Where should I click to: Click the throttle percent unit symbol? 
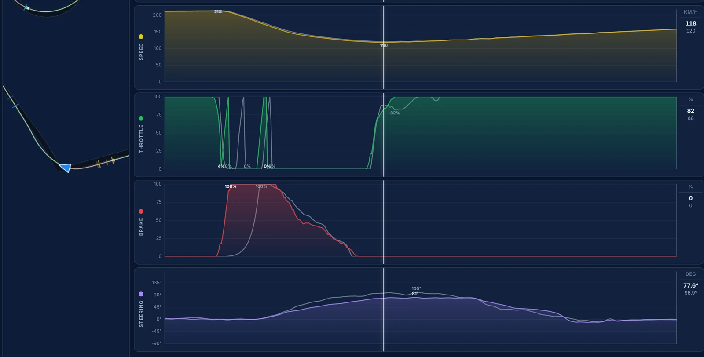coord(690,99)
